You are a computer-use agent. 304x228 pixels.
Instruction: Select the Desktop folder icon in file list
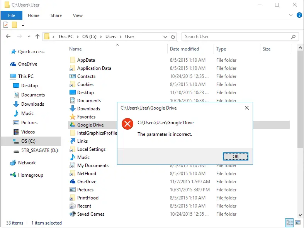pyautogui.click(x=73, y=93)
